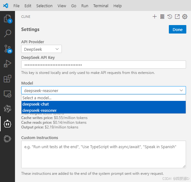Click the Cline settings gear icon
The image size is (191, 182).
(185, 17)
